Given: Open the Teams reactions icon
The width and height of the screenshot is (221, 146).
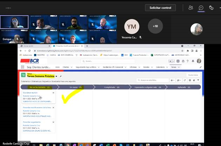Looking at the screenshot, I should (x=211, y=8).
